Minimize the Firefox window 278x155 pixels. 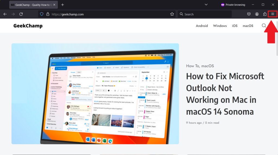point(253,5)
